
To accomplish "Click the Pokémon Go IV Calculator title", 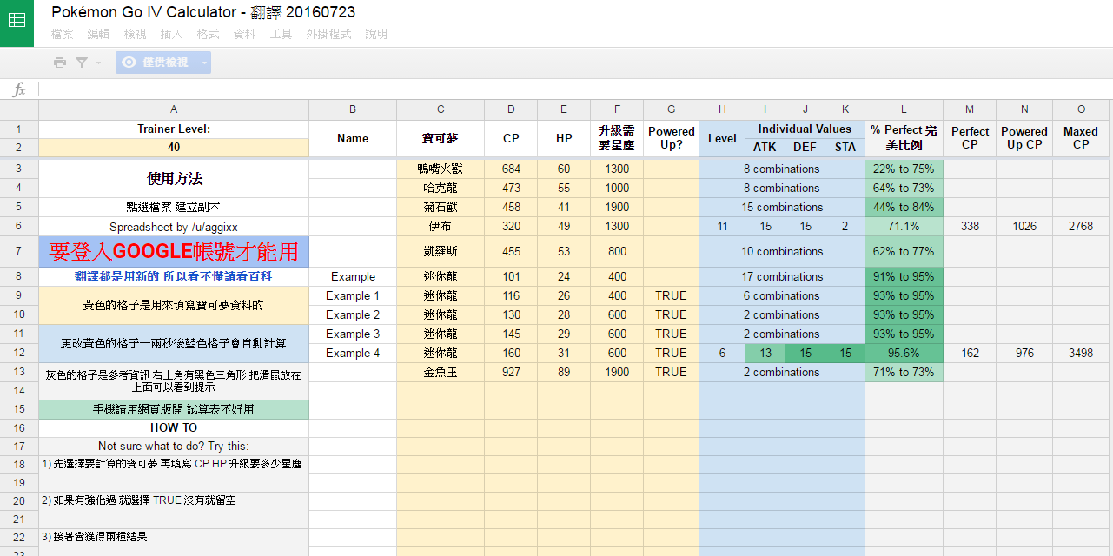I will click(x=203, y=12).
